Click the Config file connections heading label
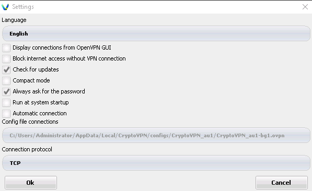This screenshot has width=312, height=191. click(30, 122)
